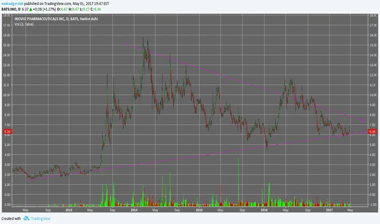Image resolution: width=380 pixels, height=224 pixels.
Task: Click the 2013 label on the time axis
Action: [69, 210]
